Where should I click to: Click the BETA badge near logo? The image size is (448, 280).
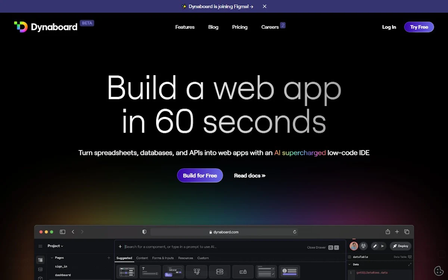87,23
